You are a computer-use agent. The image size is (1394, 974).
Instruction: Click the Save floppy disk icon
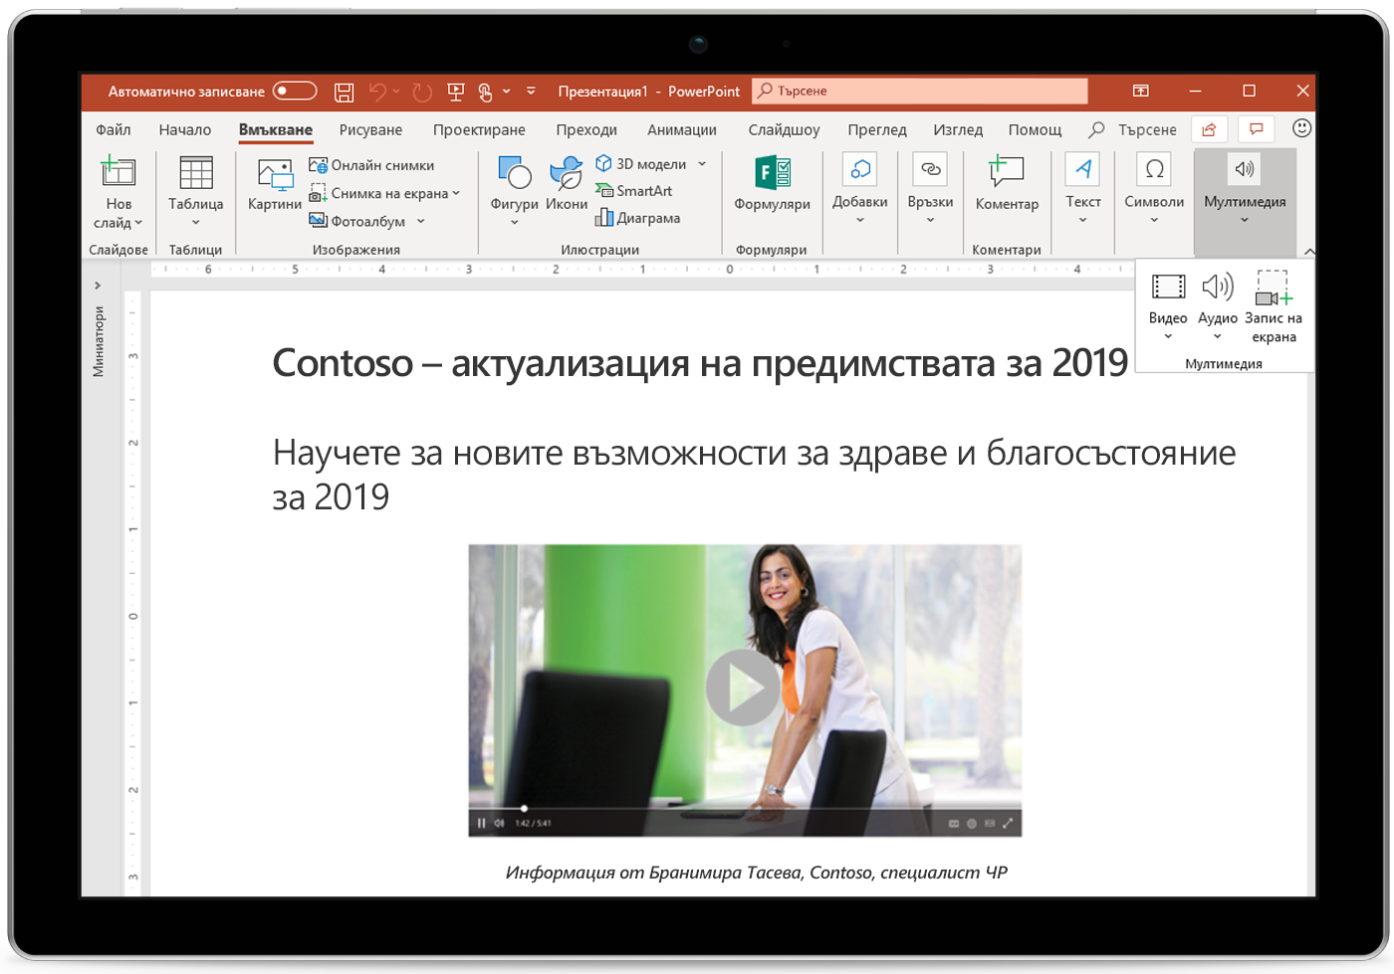tap(344, 92)
